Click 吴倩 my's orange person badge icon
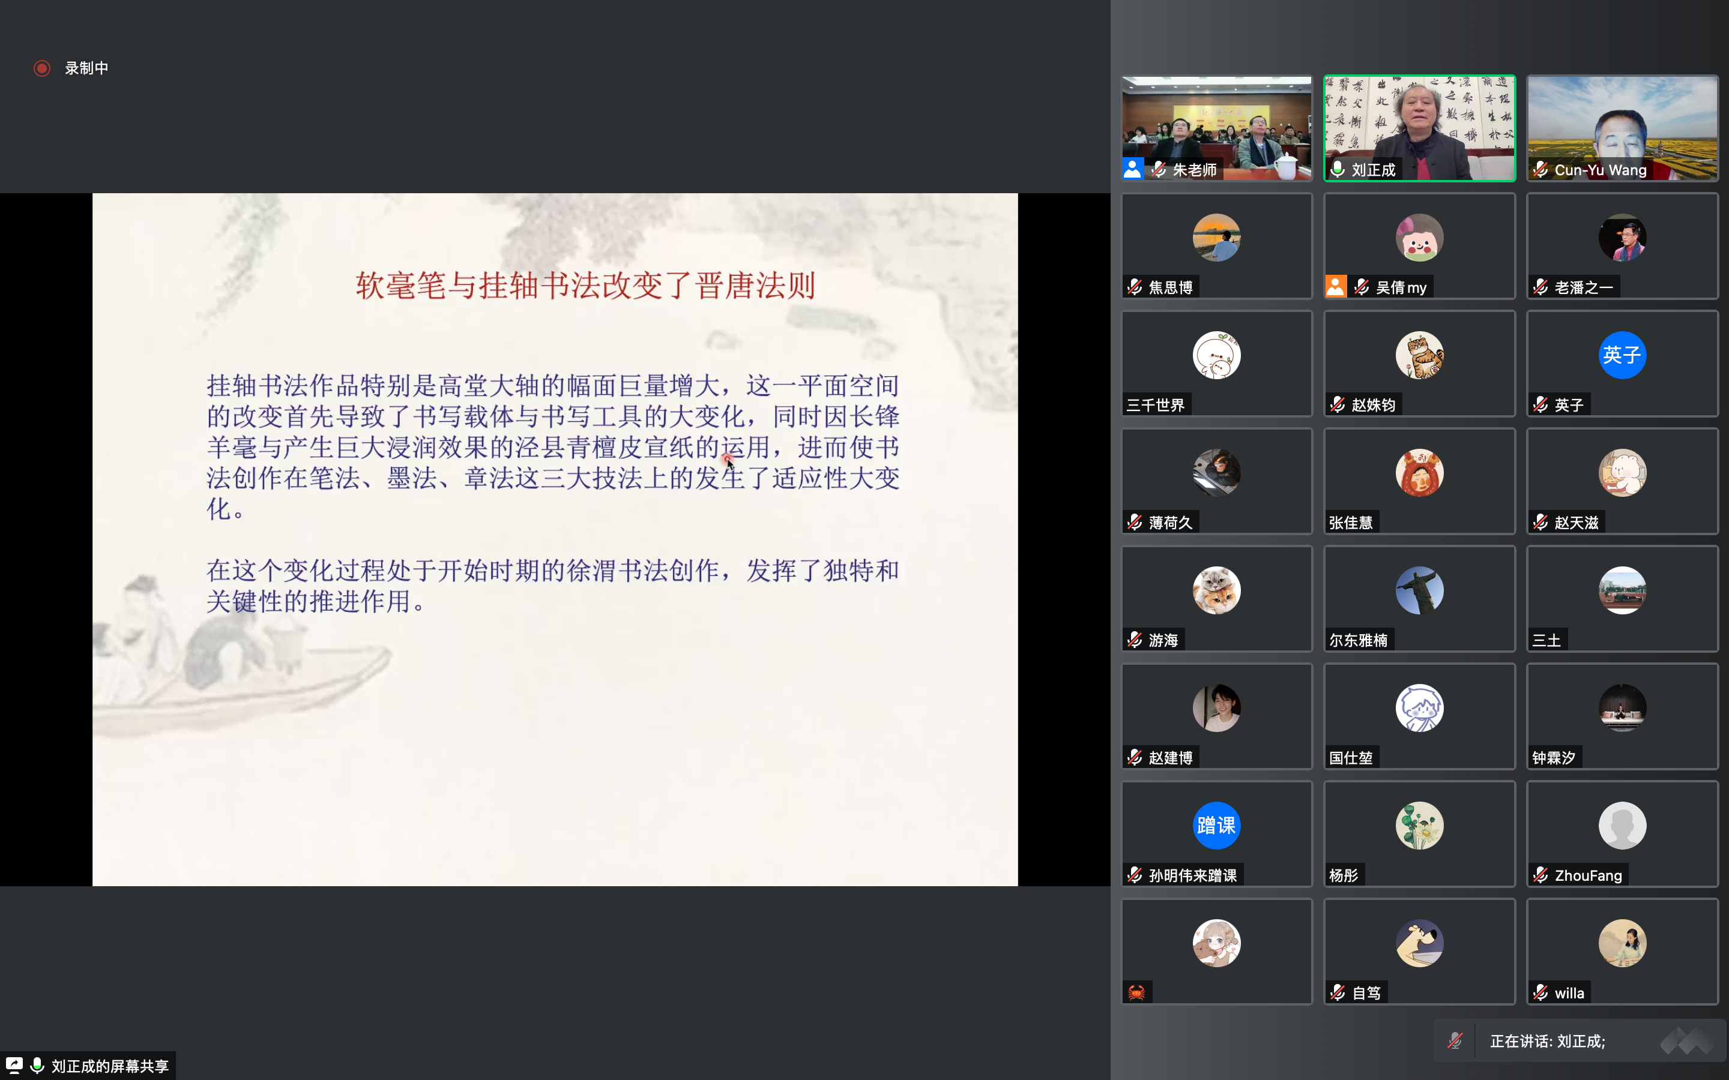The height and width of the screenshot is (1080, 1729). coord(1335,287)
